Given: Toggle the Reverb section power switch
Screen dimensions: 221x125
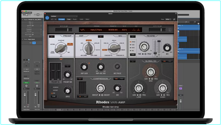Looking at the screenshot, I should [132, 36].
